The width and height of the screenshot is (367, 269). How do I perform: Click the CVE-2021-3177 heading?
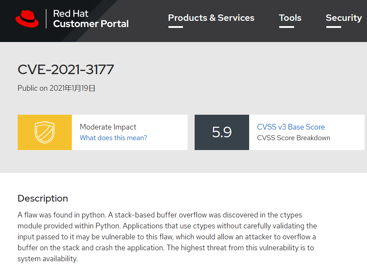point(66,70)
